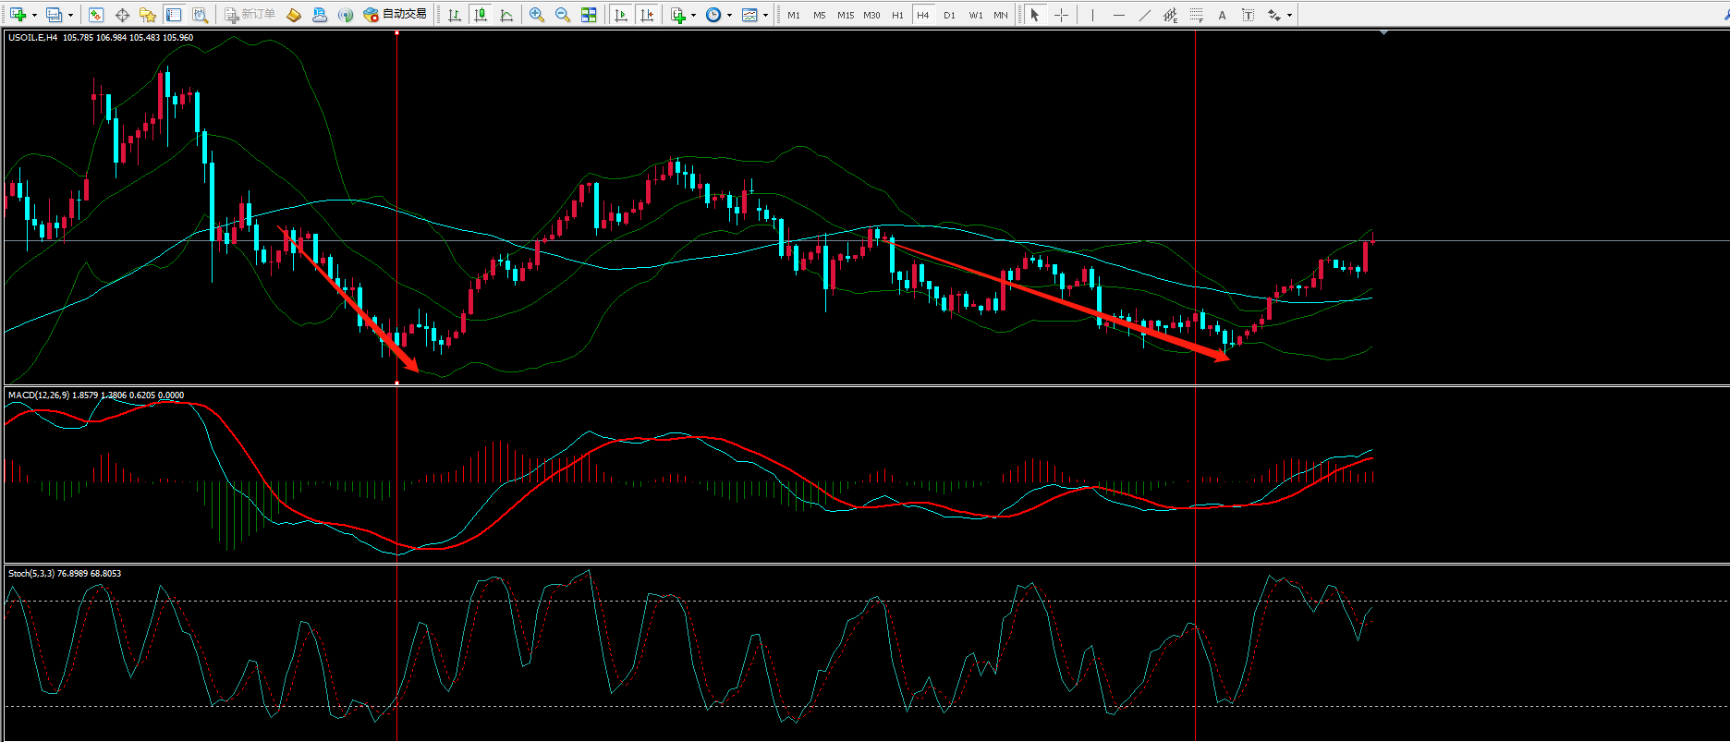
Task: Zoom out on the chart
Action: point(562,15)
